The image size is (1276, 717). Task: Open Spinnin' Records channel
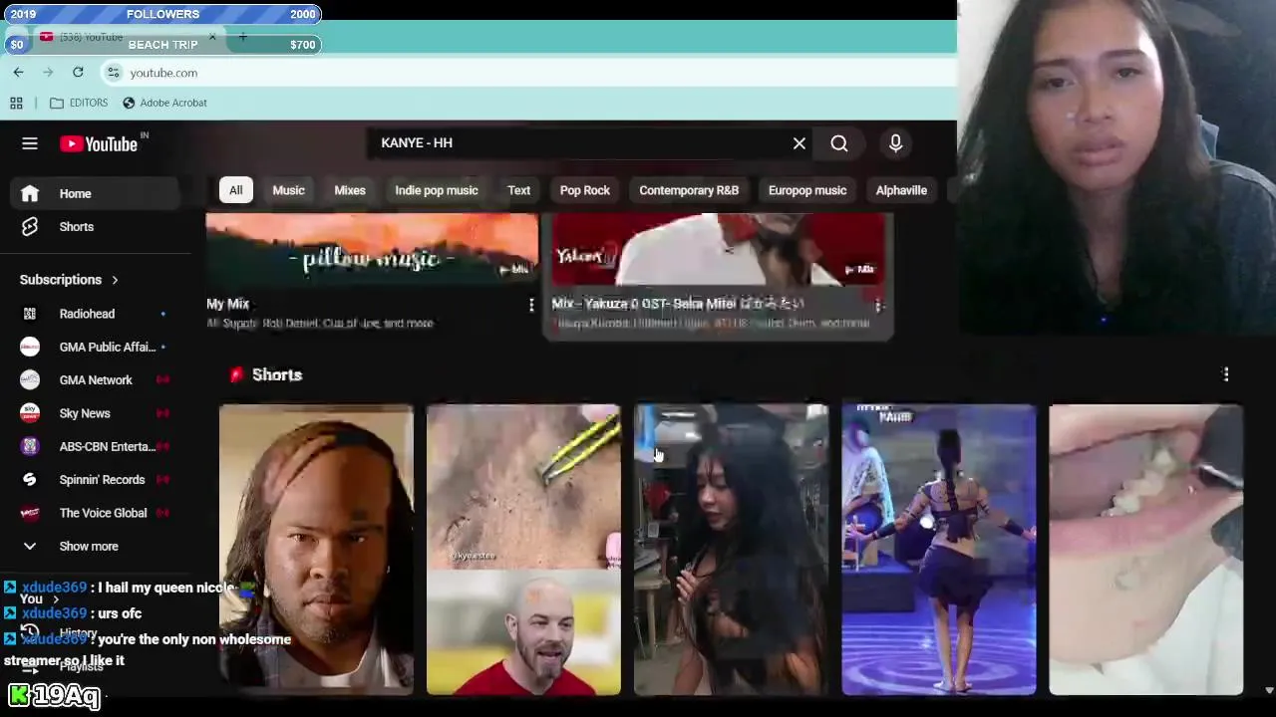coord(95,480)
